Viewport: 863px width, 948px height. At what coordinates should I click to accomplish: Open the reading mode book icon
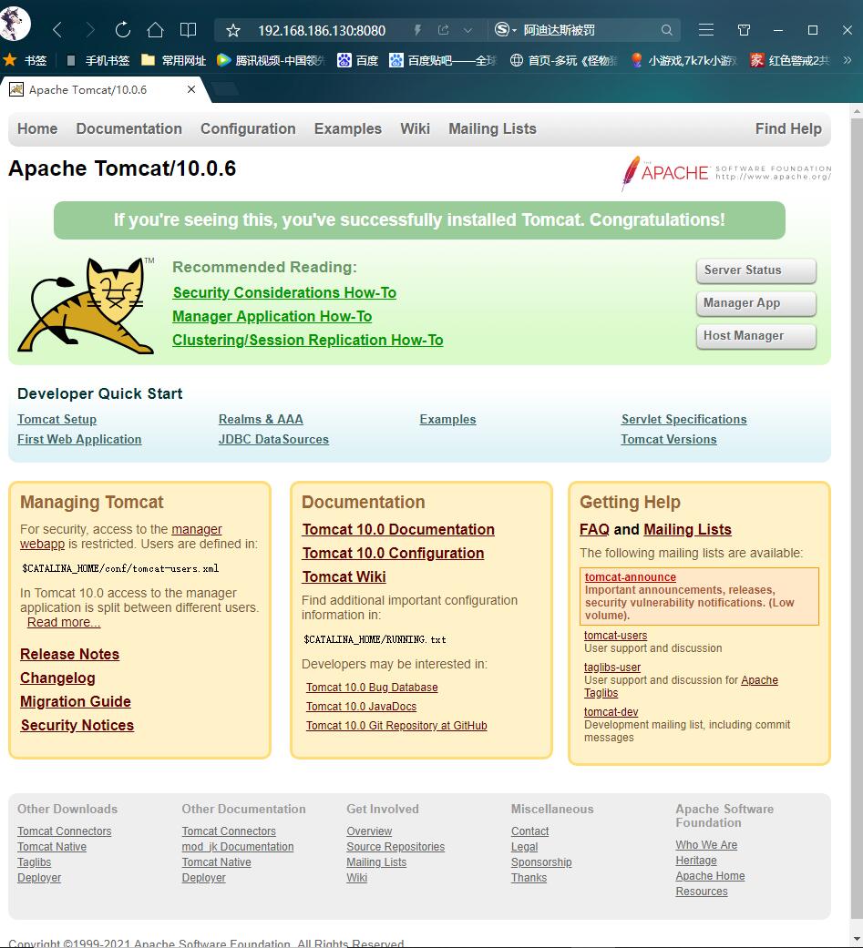point(189,30)
